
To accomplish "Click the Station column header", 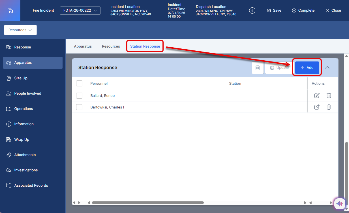I will (266, 84).
